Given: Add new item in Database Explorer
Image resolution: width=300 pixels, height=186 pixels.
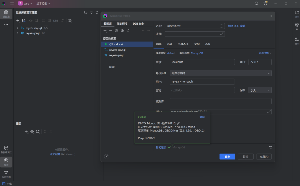Looking at the screenshot, I should 18,21.
